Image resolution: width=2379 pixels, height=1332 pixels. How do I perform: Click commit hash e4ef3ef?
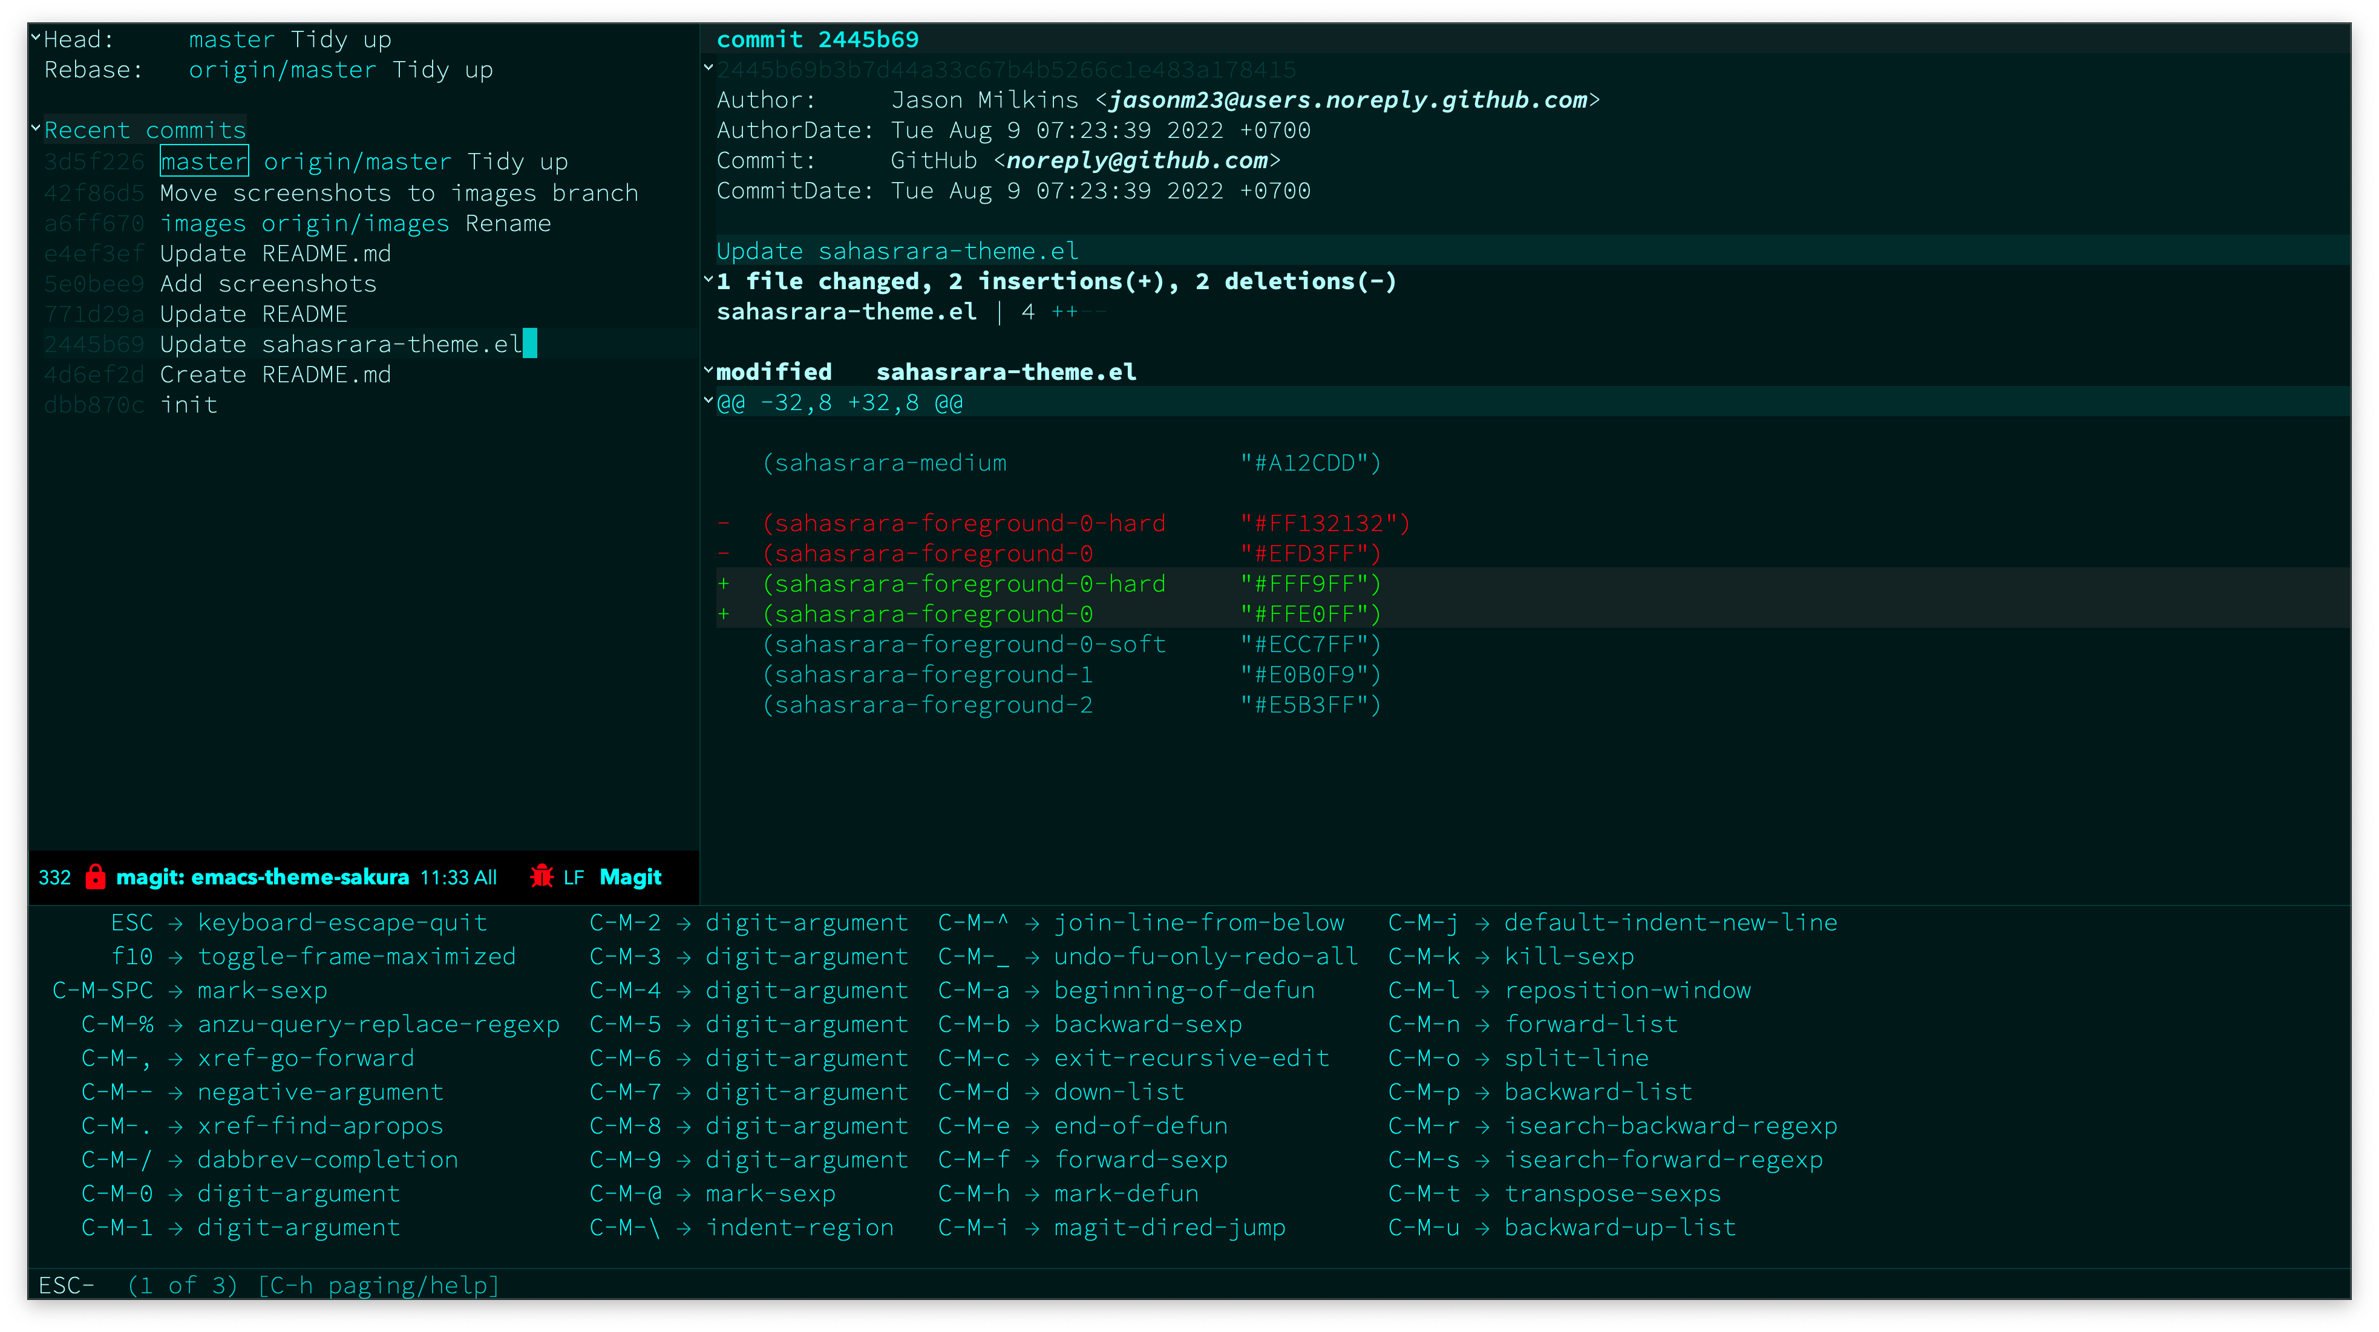coord(94,253)
